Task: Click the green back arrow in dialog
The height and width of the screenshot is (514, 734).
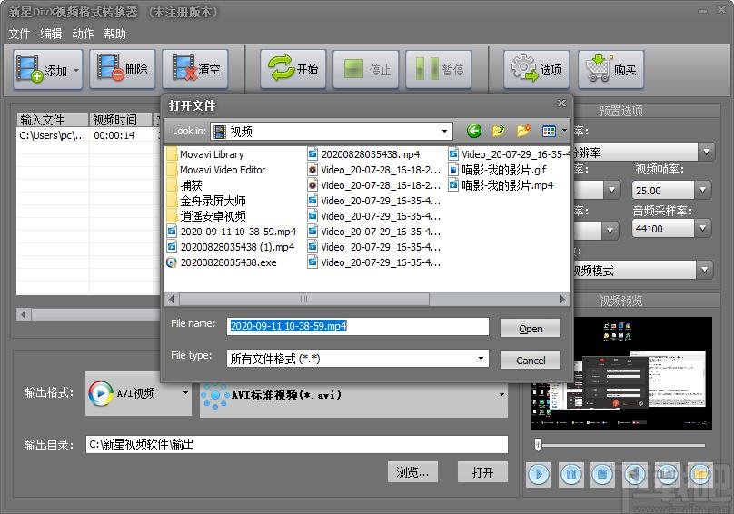Action: tap(473, 131)
